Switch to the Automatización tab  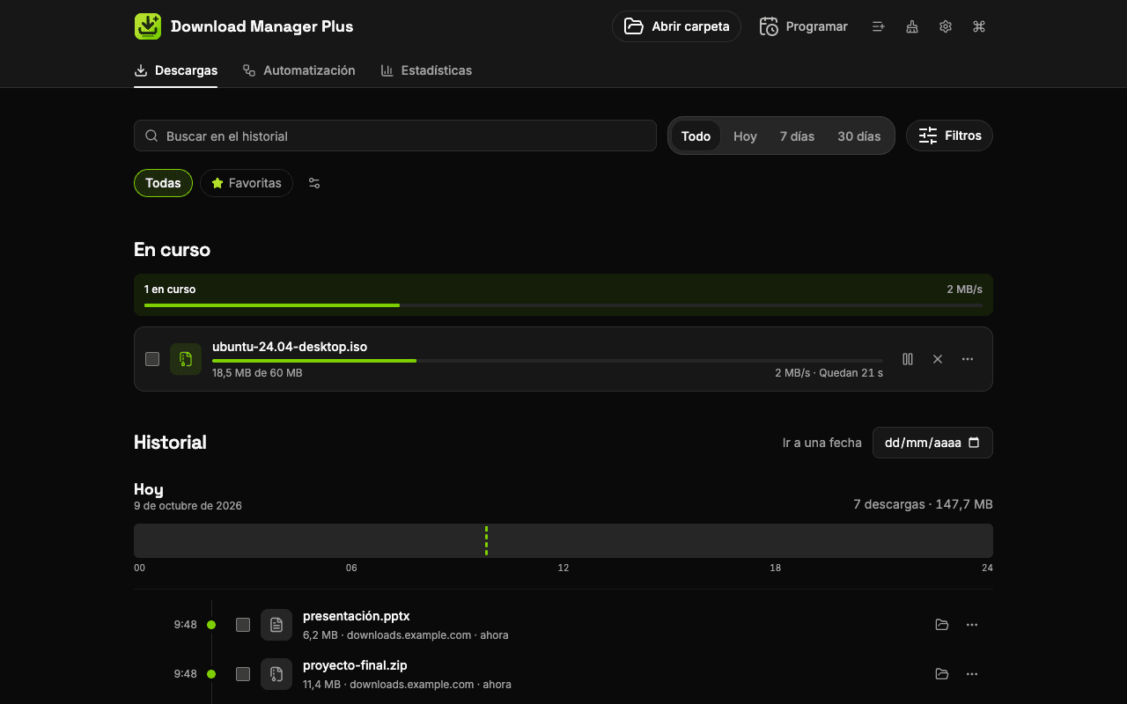click(299, 70)
